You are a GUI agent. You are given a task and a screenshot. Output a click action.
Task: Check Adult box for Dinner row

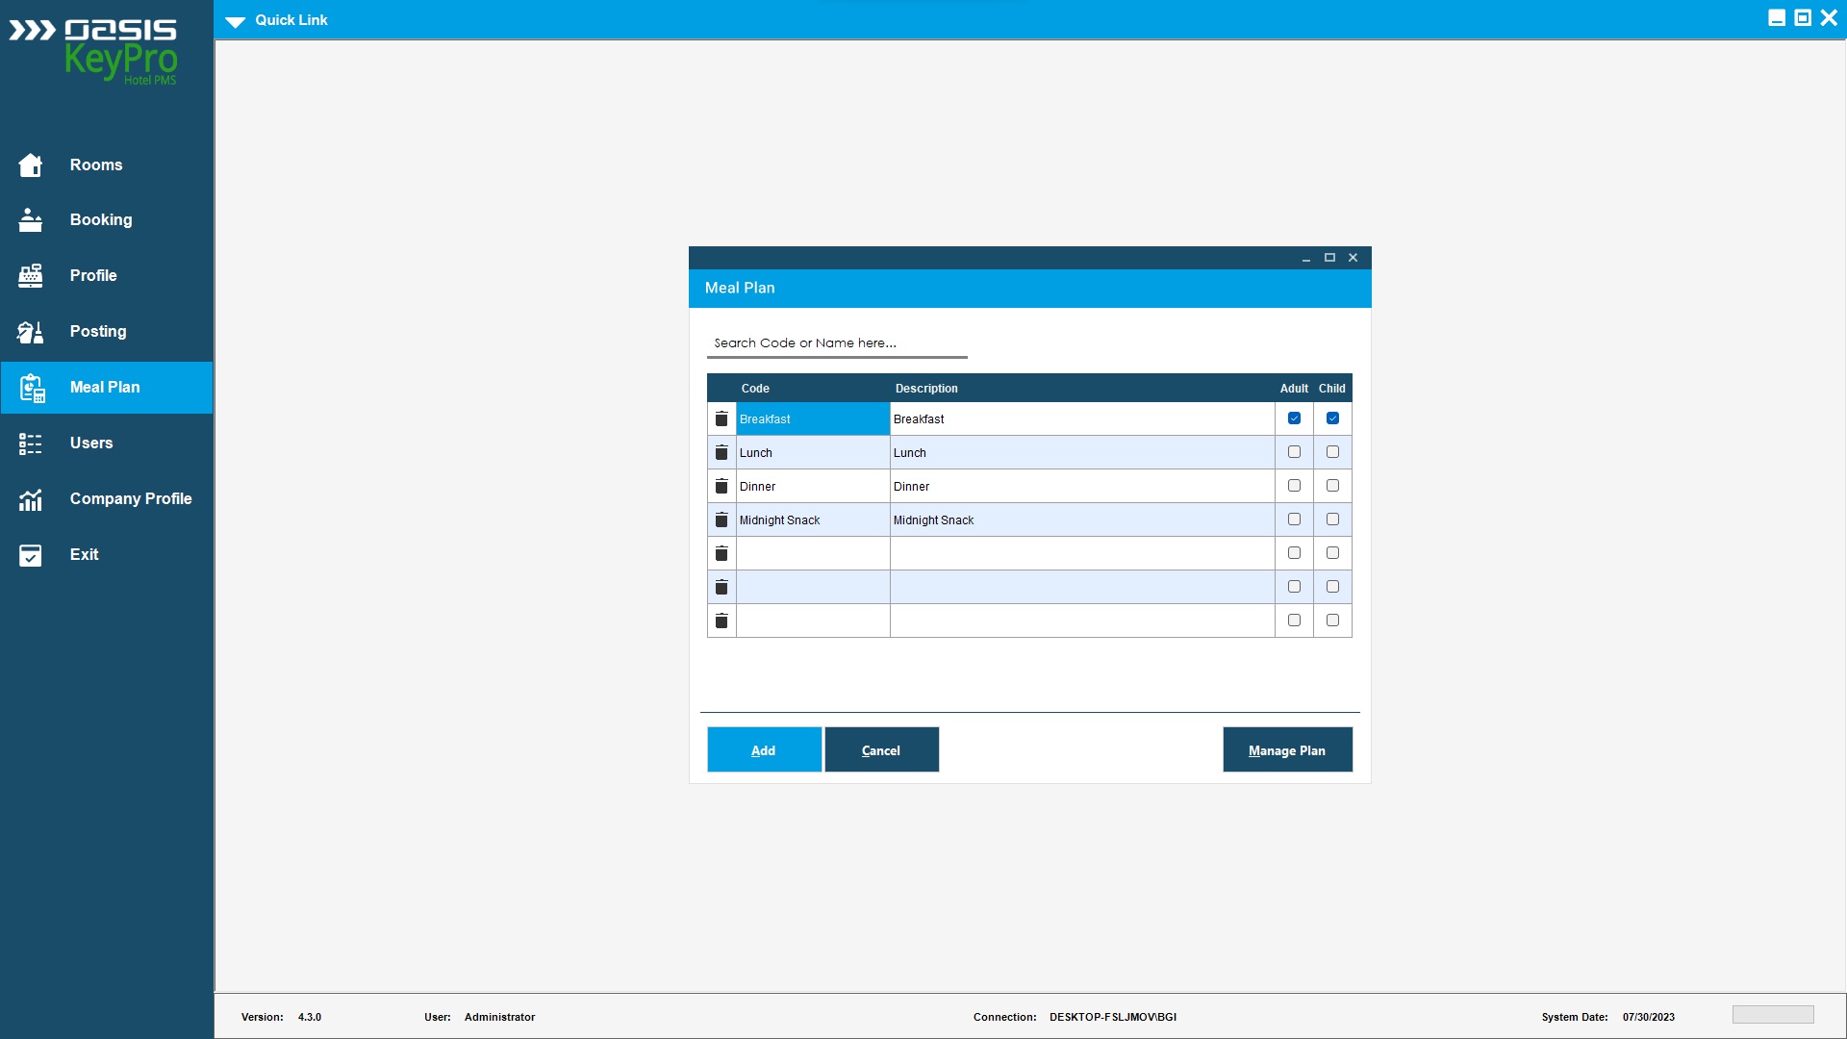click(x=1294, y=486)
